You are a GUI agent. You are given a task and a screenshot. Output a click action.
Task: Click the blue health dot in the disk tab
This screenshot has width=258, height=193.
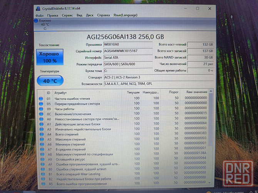[x=36, y=21]
